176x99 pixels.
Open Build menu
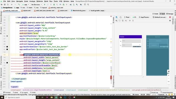point(46,1)
